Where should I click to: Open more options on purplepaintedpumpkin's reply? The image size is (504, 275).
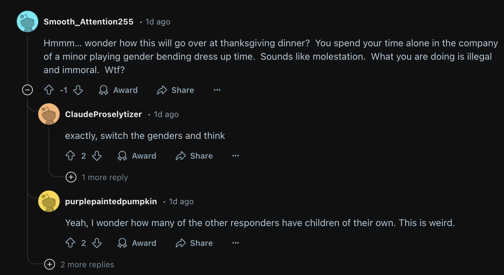pos(236,243)
